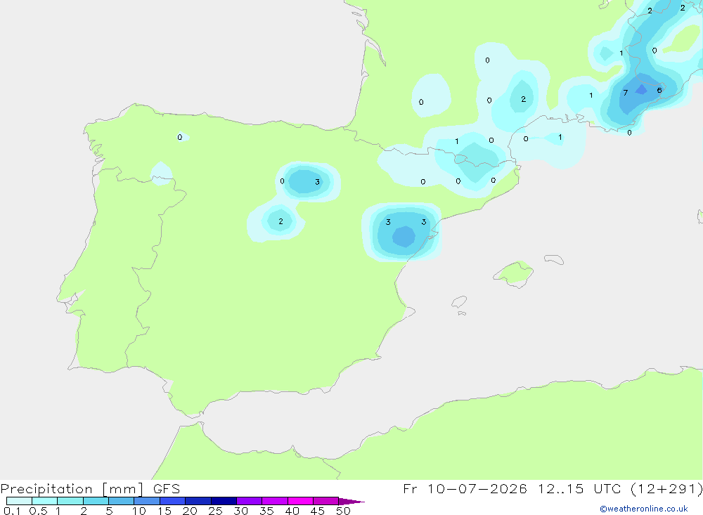Pick the 15–20 mm blue legend swatch
This screenshot has height=515, width=703.
pos(173,501)
